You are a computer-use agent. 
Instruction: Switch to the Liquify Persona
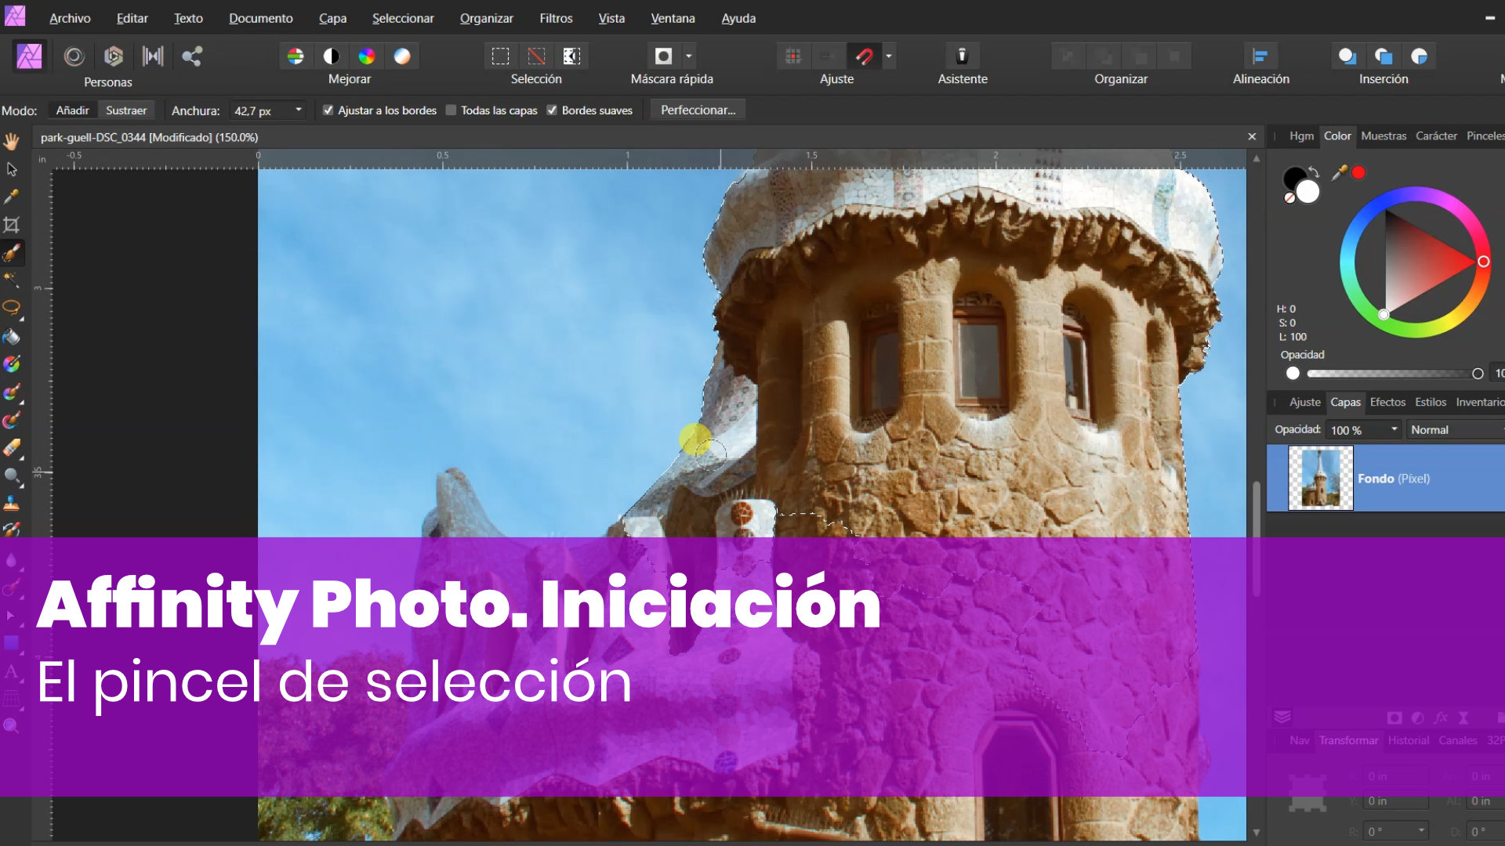coord(74,56)
